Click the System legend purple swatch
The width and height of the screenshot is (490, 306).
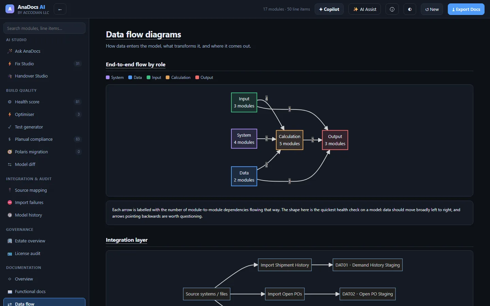108,78
